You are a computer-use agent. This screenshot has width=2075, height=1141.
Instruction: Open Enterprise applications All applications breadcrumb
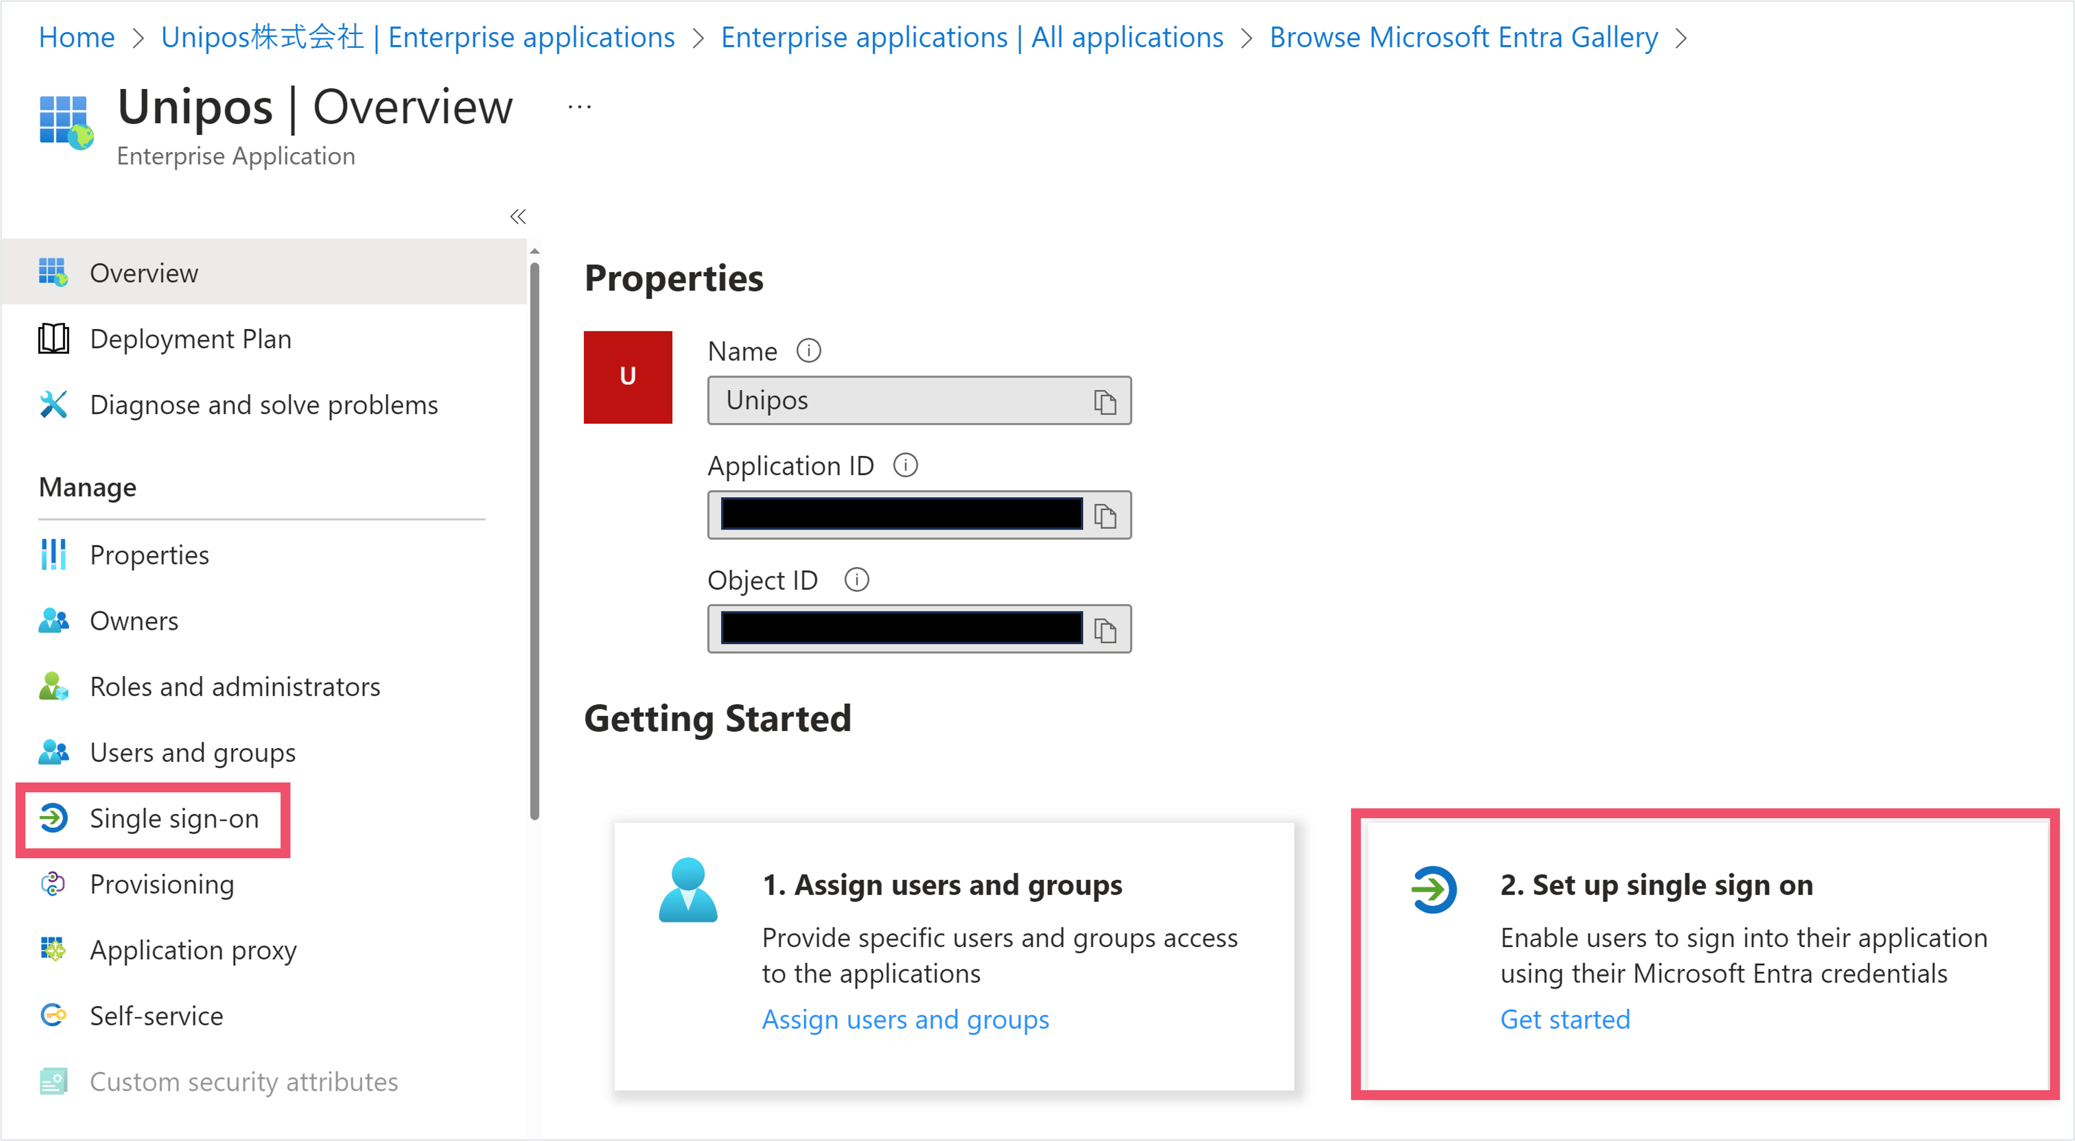(x=972, y=37)
